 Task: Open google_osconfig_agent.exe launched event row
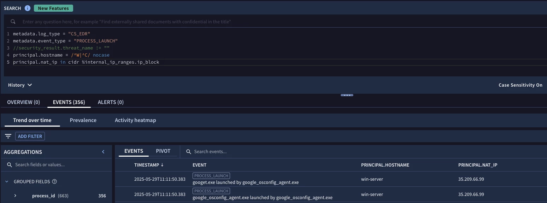[x=263, y=198]
